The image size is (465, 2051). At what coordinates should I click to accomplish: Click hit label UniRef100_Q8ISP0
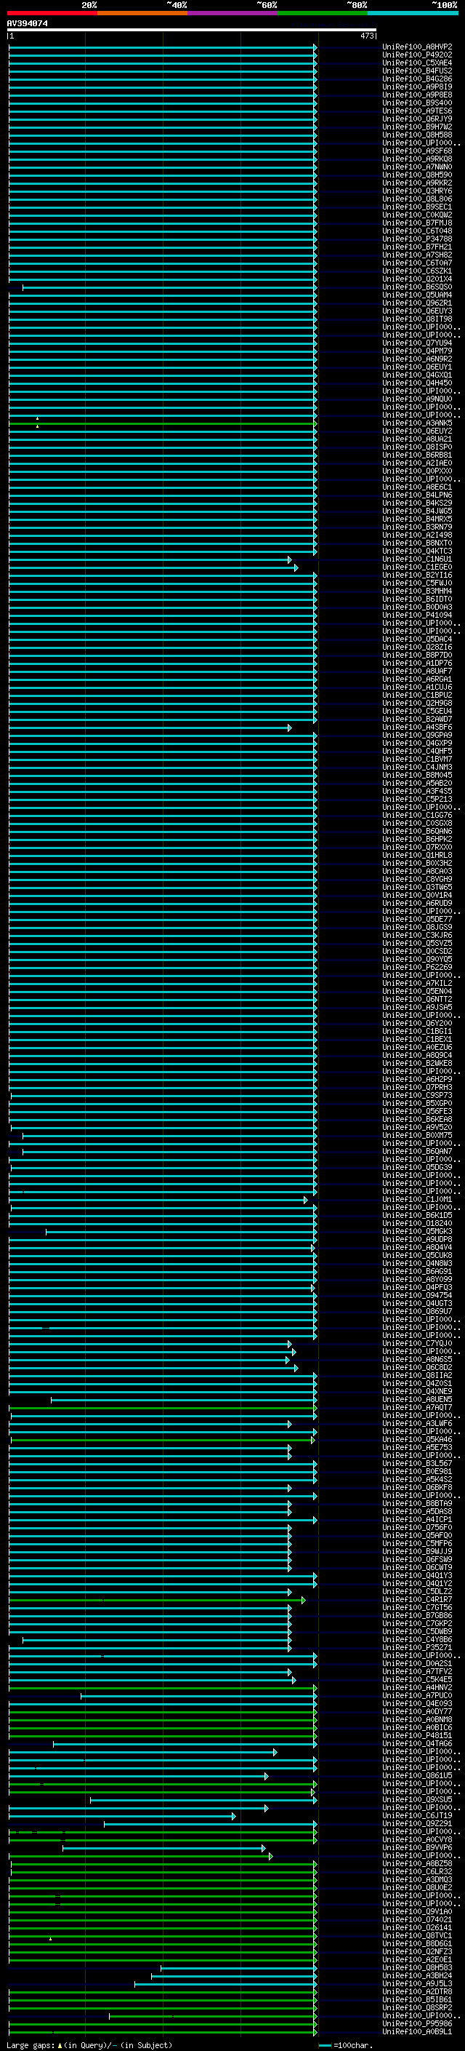point(417,447)
